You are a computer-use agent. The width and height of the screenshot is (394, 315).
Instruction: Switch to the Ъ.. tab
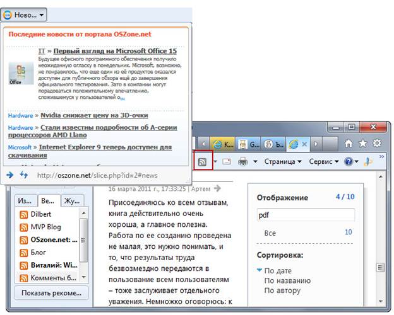[273, 144]
